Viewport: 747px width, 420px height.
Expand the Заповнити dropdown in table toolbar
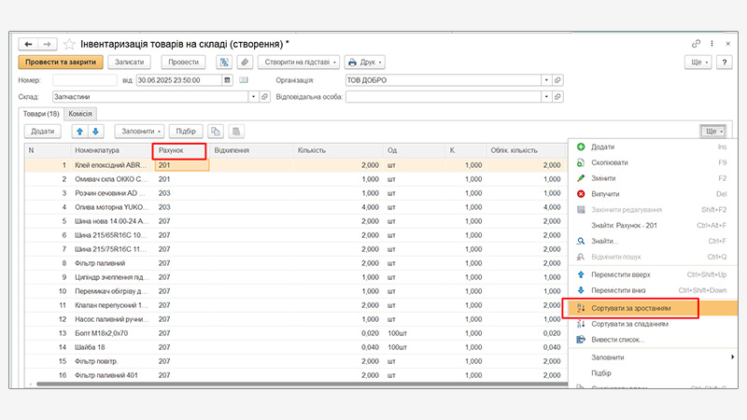(x=140, y=132)
